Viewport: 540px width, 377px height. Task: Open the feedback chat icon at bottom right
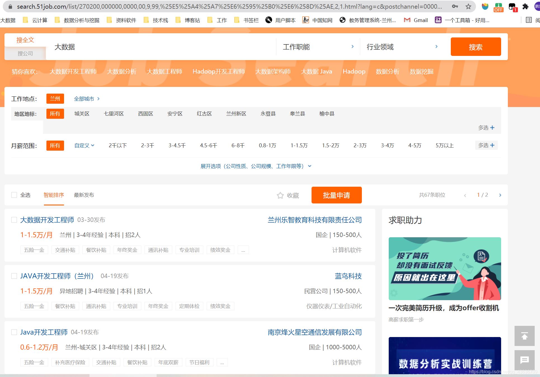point(524,360)
